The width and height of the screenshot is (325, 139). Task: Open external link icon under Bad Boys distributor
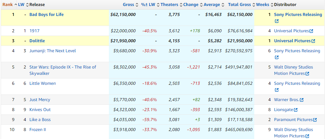tap(277, 21)
